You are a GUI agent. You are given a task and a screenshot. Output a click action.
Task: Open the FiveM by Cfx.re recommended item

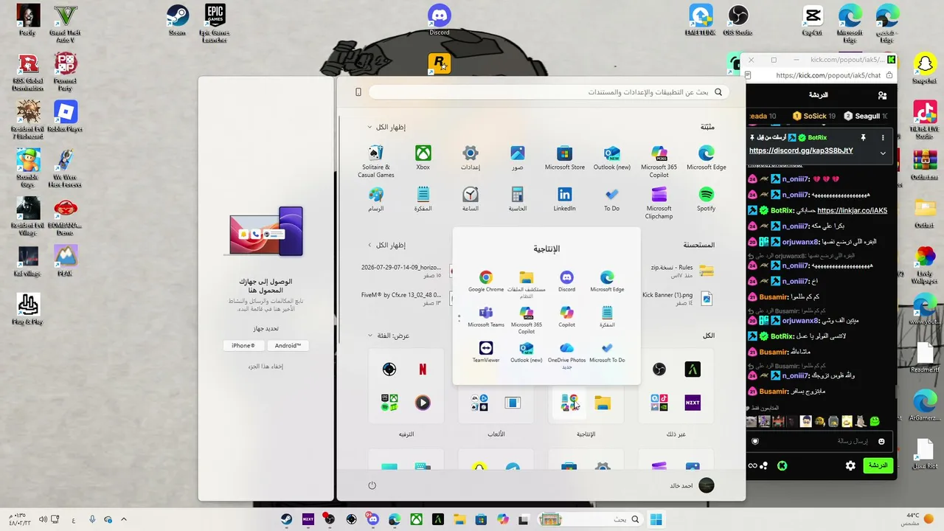click(404, 299)
